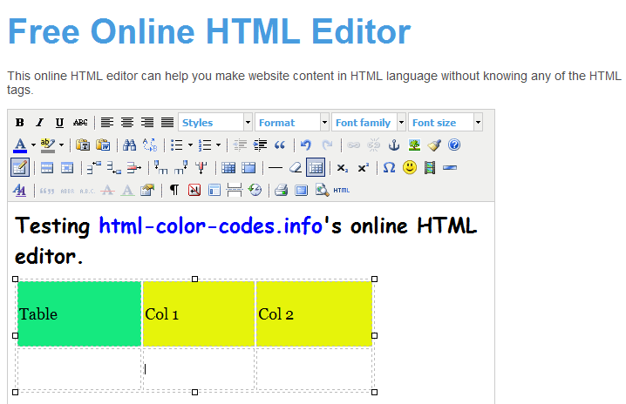Click the yellow "Col 2" cell
This screenshot has height=404, width=626.
(x=314, y=313)
